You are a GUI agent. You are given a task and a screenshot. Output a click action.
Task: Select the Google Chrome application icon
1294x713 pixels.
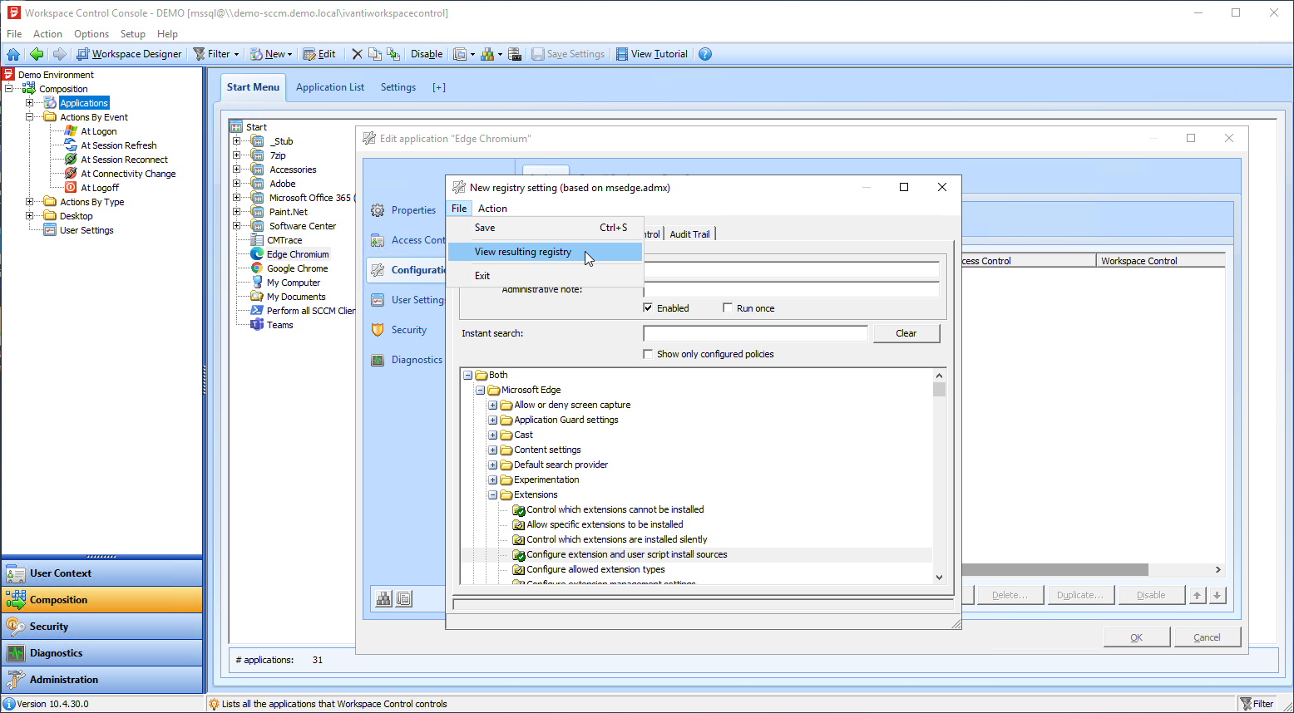coord(258,268)
